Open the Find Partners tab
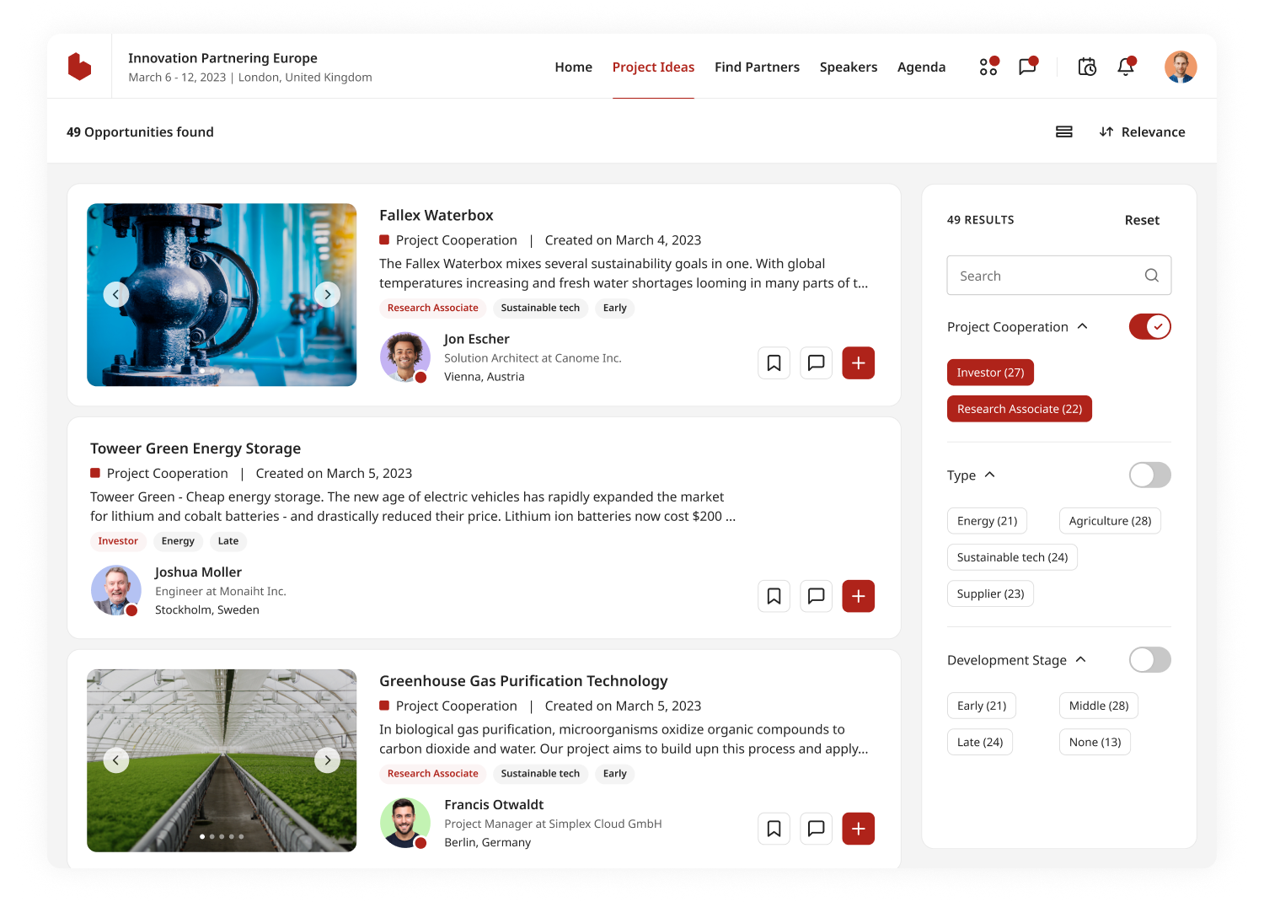 click(758, 67)
